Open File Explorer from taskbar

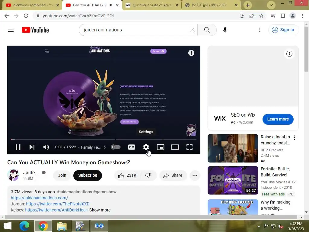(x=62, y=226)
